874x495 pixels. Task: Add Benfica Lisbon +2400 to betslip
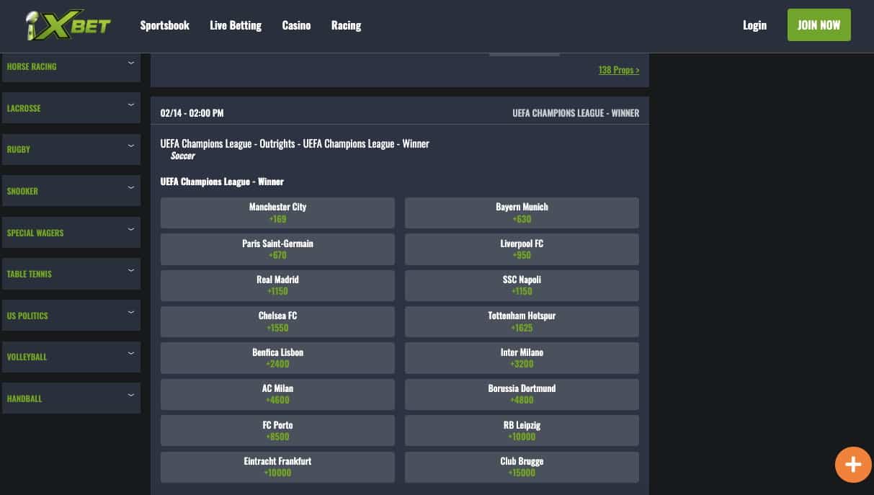277,358
